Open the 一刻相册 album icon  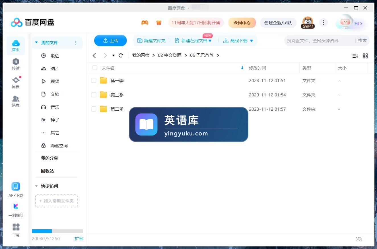tap(16, 206)
